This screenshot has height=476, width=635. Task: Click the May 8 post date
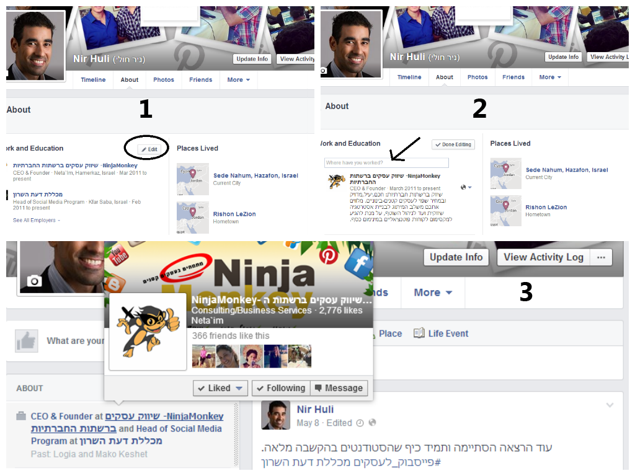(x=308, y=423)
